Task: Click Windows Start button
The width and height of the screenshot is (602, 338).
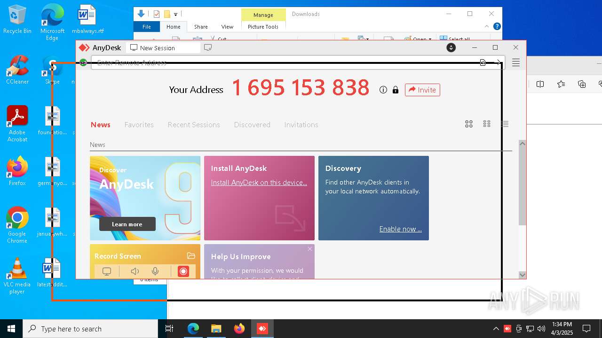Action: [11, 329]
